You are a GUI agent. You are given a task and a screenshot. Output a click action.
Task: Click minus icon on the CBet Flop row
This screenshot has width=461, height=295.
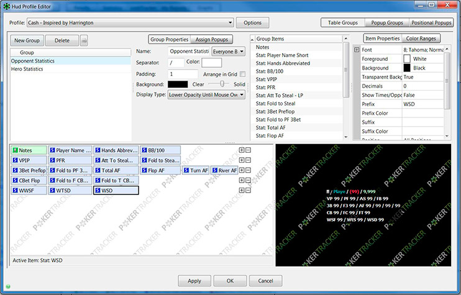[248, 180]
